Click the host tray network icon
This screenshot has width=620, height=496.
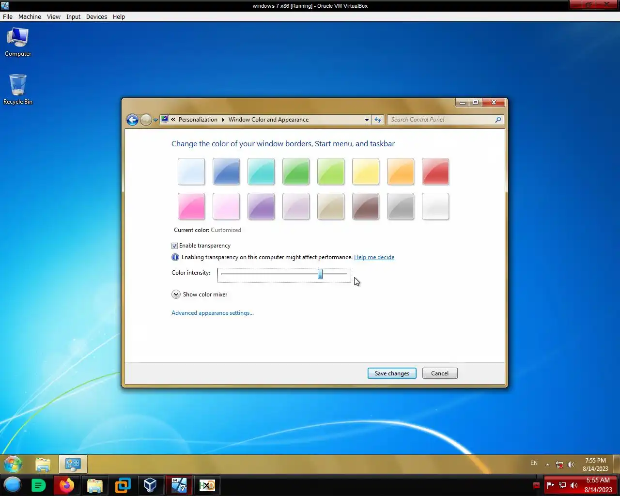(x=562, y=485)
